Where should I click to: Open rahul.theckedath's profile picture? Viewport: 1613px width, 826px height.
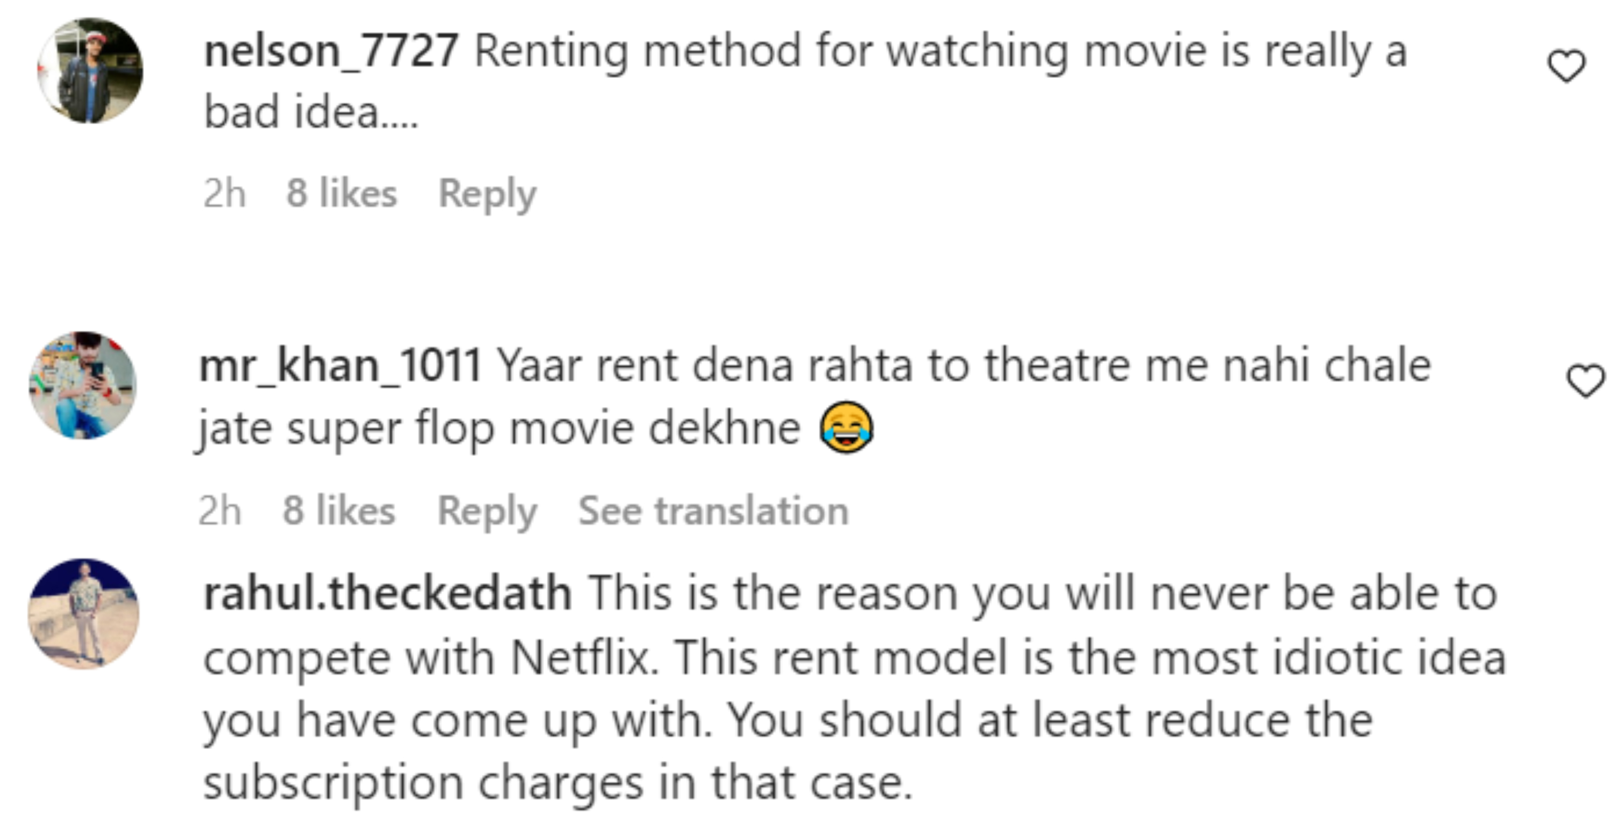pyautogui.click(x=84, y=613)
